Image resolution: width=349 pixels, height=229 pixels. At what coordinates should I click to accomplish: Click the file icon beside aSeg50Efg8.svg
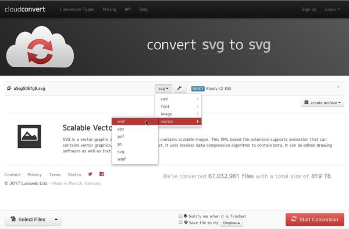click(9, 88)
